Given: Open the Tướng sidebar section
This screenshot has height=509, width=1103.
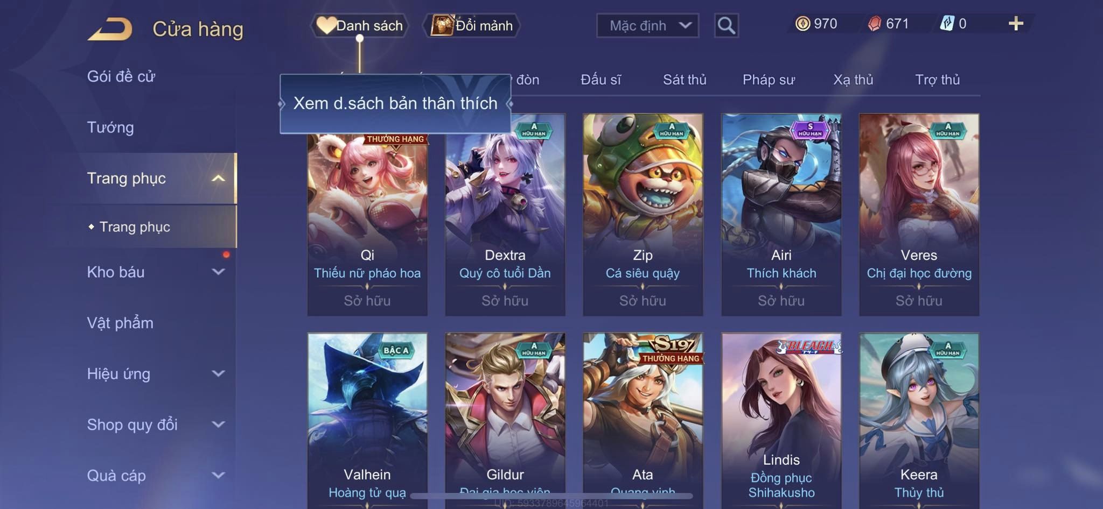Looking at the screenshot, I should tap(110, 128).
